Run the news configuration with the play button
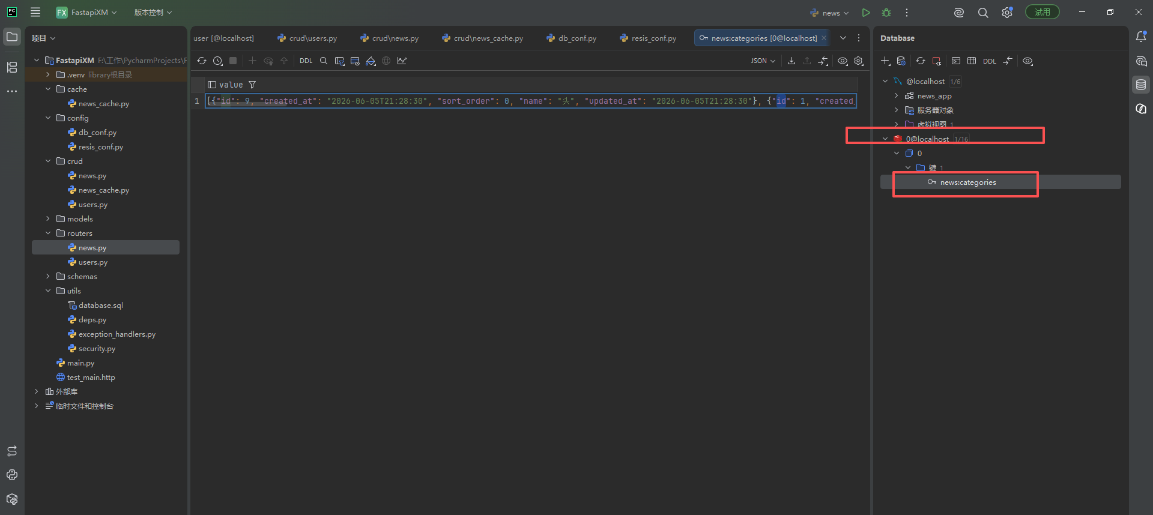Viewport: 1153px width, 515px height. 866,13
